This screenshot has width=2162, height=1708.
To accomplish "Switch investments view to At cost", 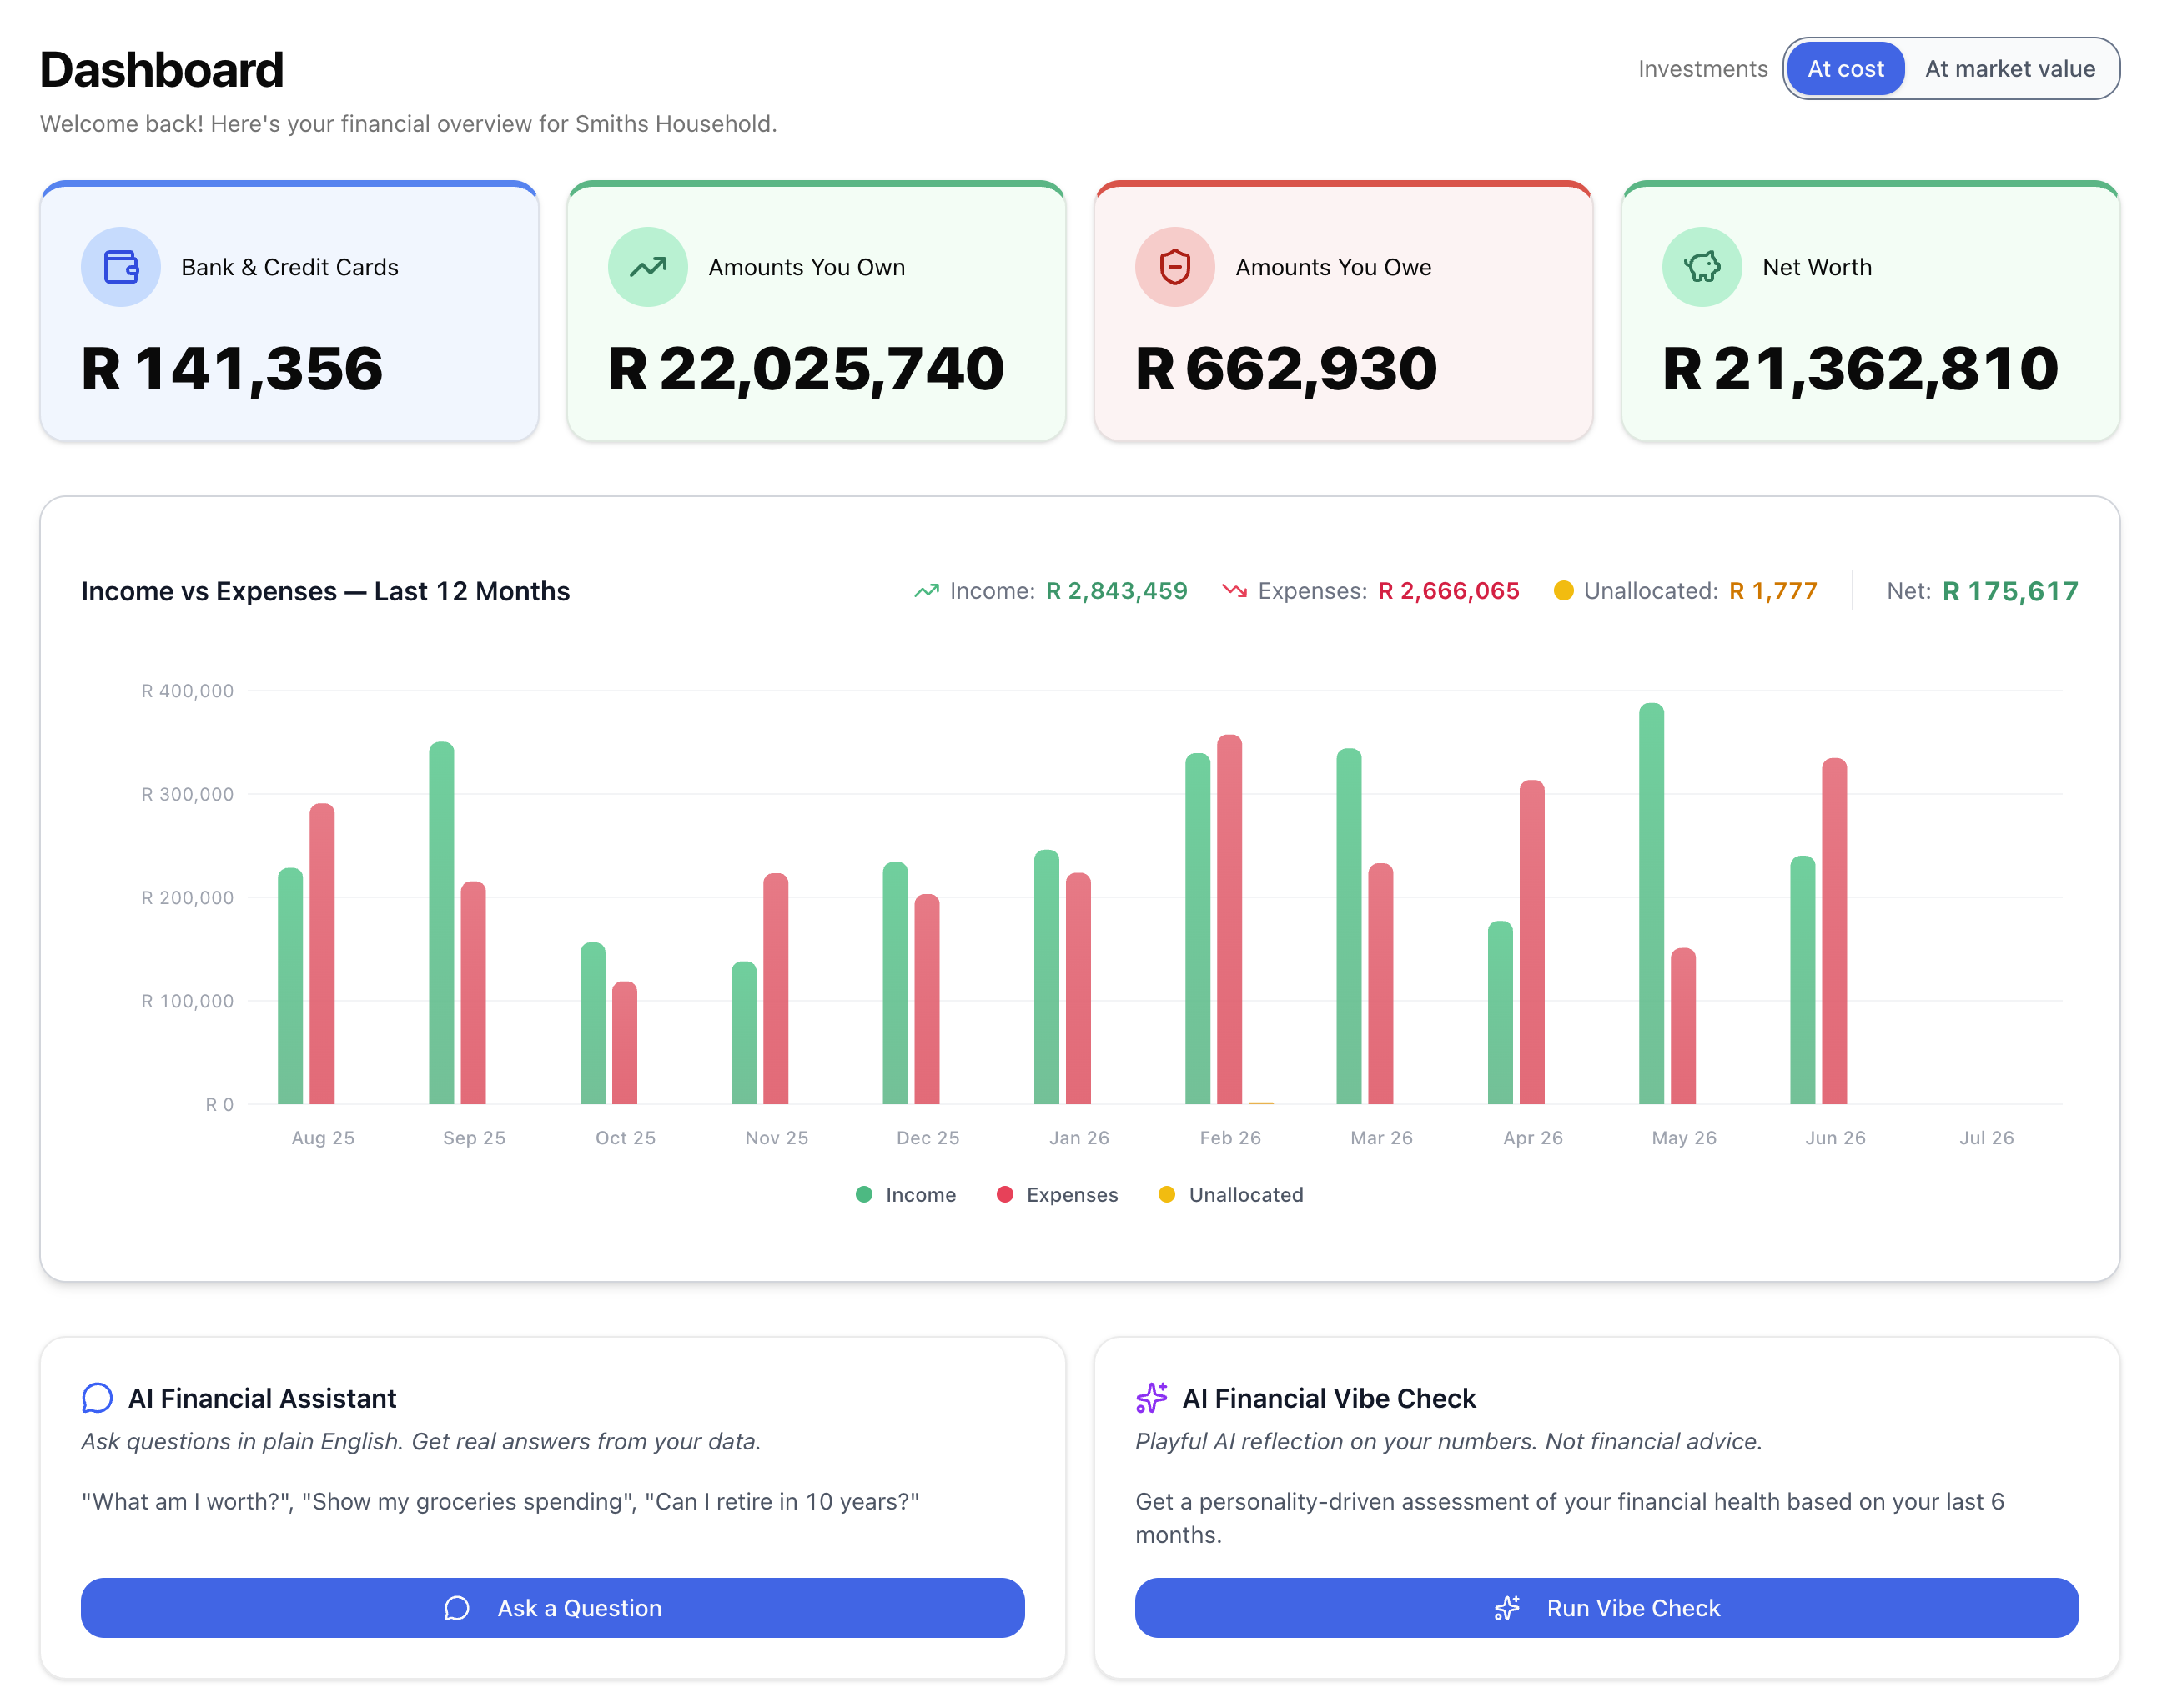I will tap(1846, 69).
